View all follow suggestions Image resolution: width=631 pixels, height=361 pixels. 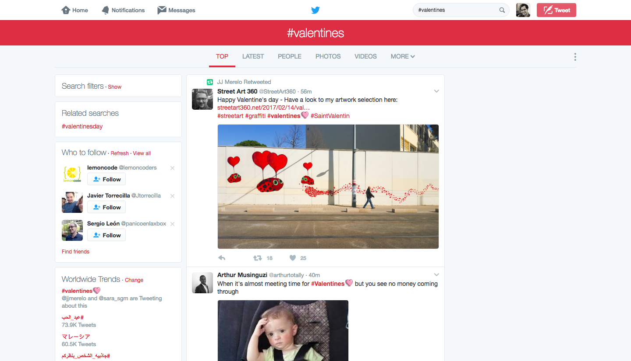(142, 153)
